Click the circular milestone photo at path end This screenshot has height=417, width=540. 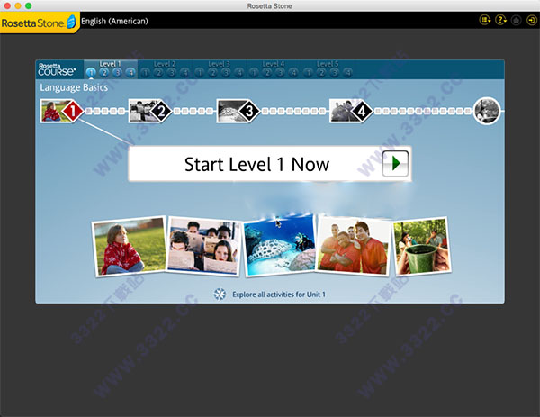(487, 111)
